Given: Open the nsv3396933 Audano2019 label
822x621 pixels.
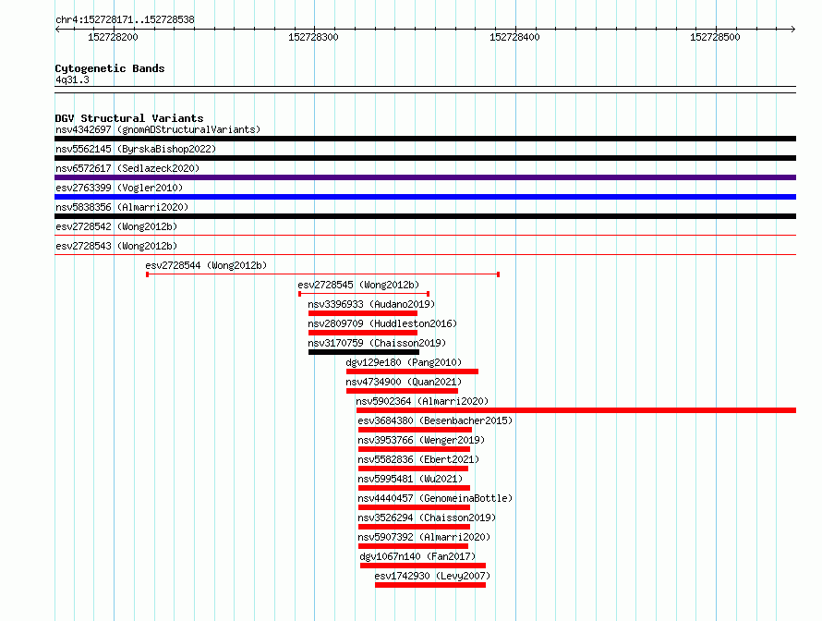Looking at the screenshot, I should click(371, 304).
